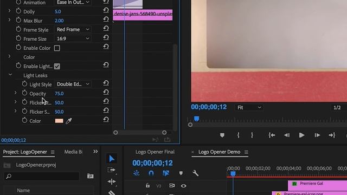Go to In point
Viewport: 347px width, 195px height.
[272, 135]
